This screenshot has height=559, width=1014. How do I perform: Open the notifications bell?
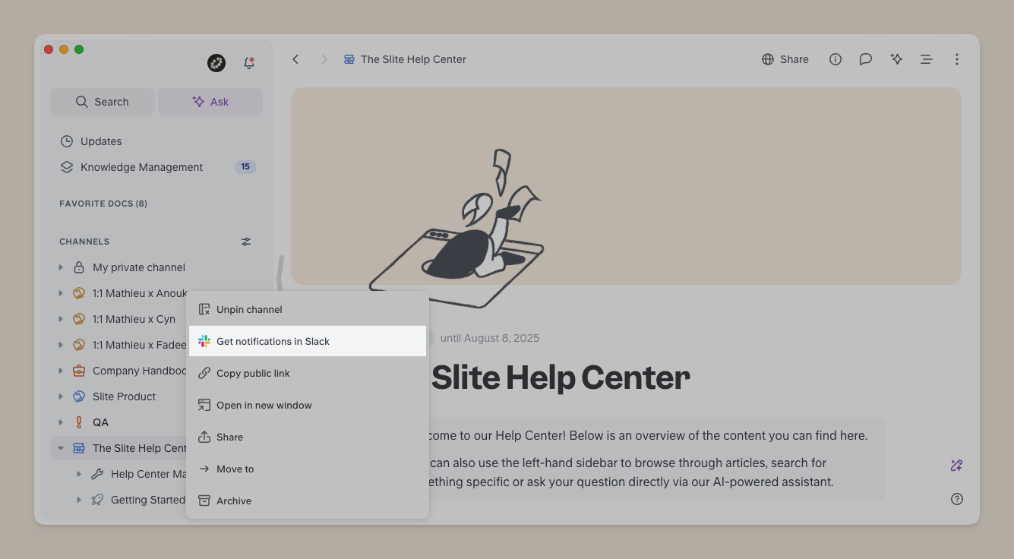click(249, 63)
